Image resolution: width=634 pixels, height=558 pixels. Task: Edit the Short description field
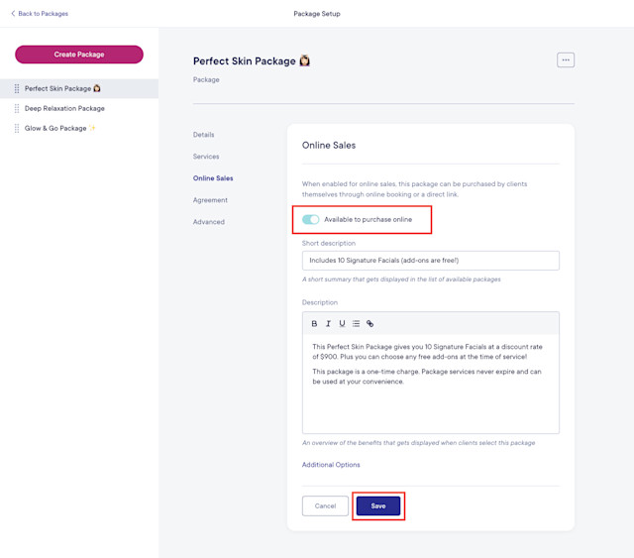431,261
